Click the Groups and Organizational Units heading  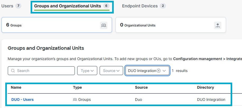coord(46,48)
